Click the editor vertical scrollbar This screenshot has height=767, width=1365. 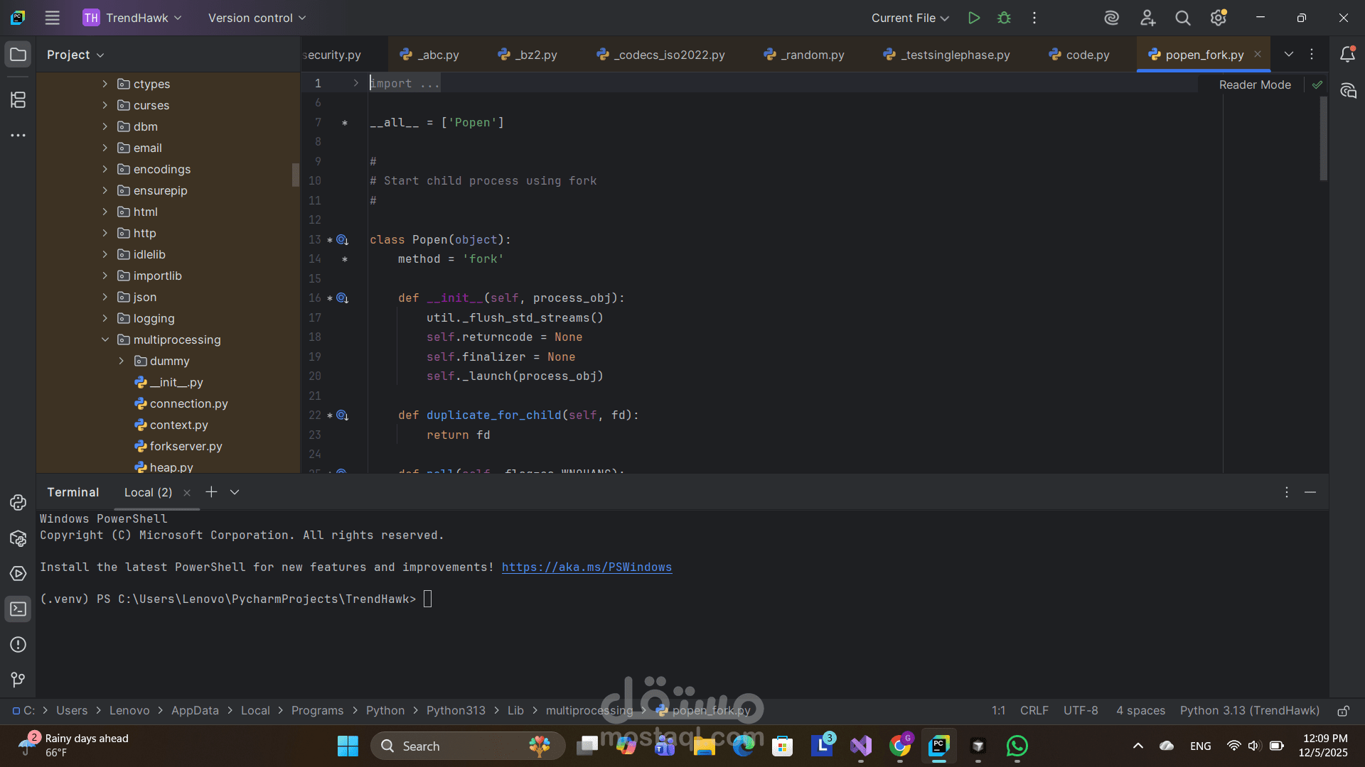[x=1323, y=138]
